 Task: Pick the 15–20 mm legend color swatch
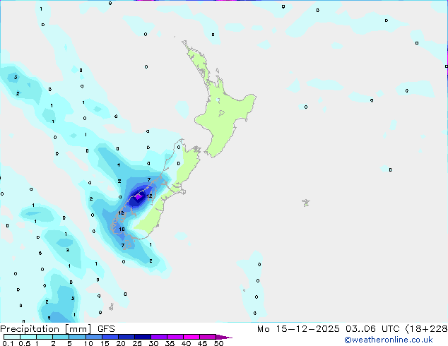coord(110,337)
